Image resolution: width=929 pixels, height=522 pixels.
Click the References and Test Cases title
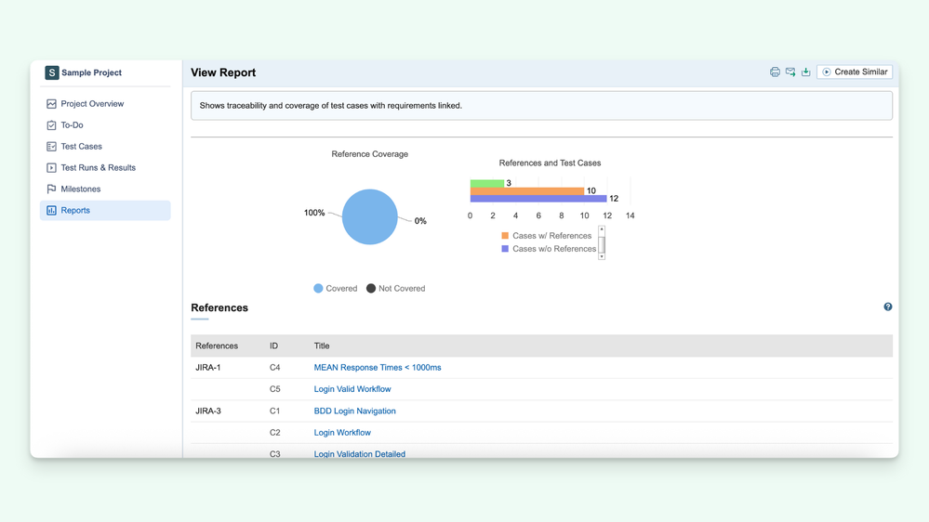[x=550, y=163]
